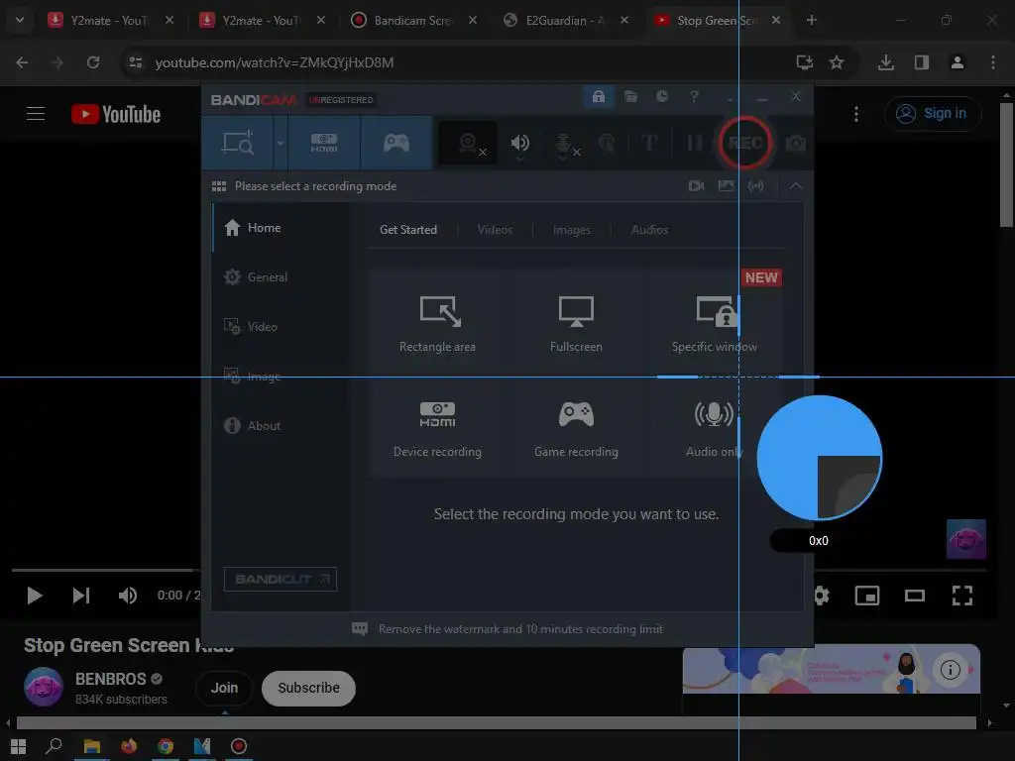Start recording with the REC button

pos(744,143)
